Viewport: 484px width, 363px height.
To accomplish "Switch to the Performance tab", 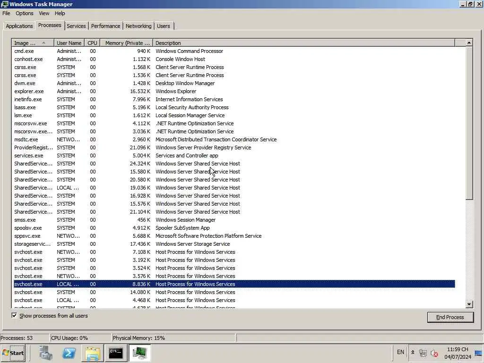I will coord(105,26).
